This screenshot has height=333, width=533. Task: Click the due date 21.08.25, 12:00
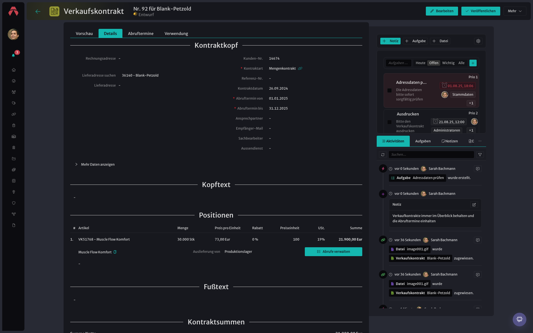pos(449,122)
